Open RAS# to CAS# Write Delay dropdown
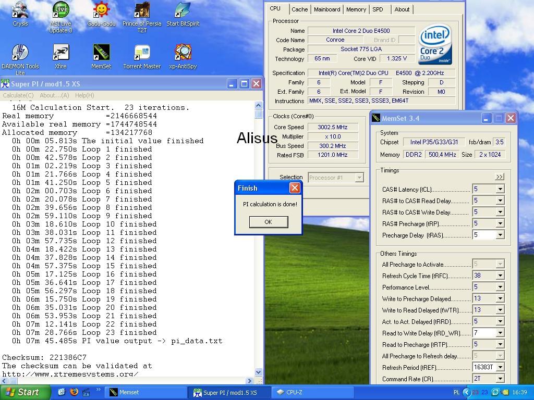 click(x=500, y=212)
